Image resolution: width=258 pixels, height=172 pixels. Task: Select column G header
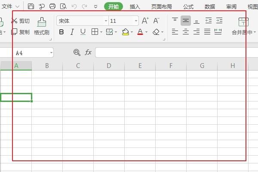point(202,66)
